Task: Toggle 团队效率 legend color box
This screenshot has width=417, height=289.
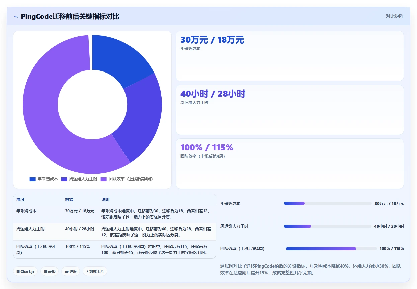Action: [x=103, y=179]
